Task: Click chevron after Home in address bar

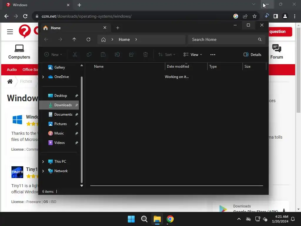Action: point(136,39)
